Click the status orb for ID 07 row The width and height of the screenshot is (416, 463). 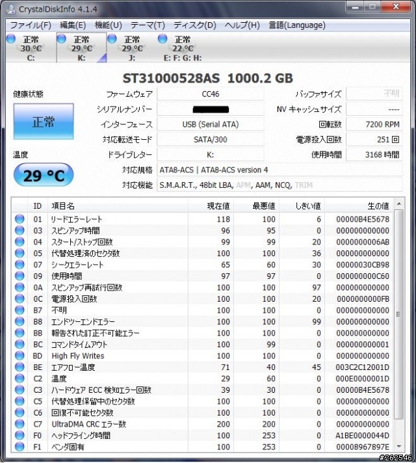click(x=19, y=264)
